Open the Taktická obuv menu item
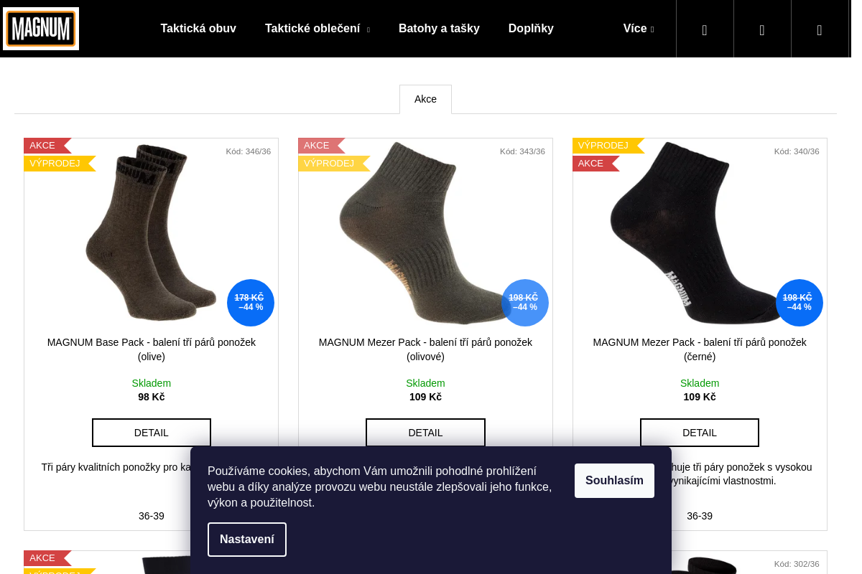 198,29
